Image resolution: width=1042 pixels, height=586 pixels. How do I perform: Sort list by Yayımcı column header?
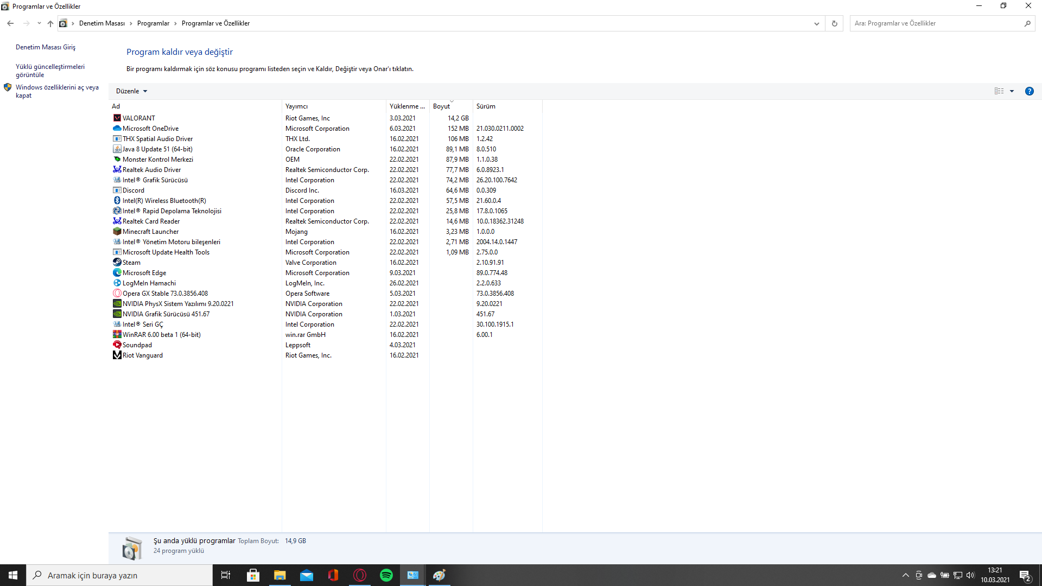click(297, 106)
